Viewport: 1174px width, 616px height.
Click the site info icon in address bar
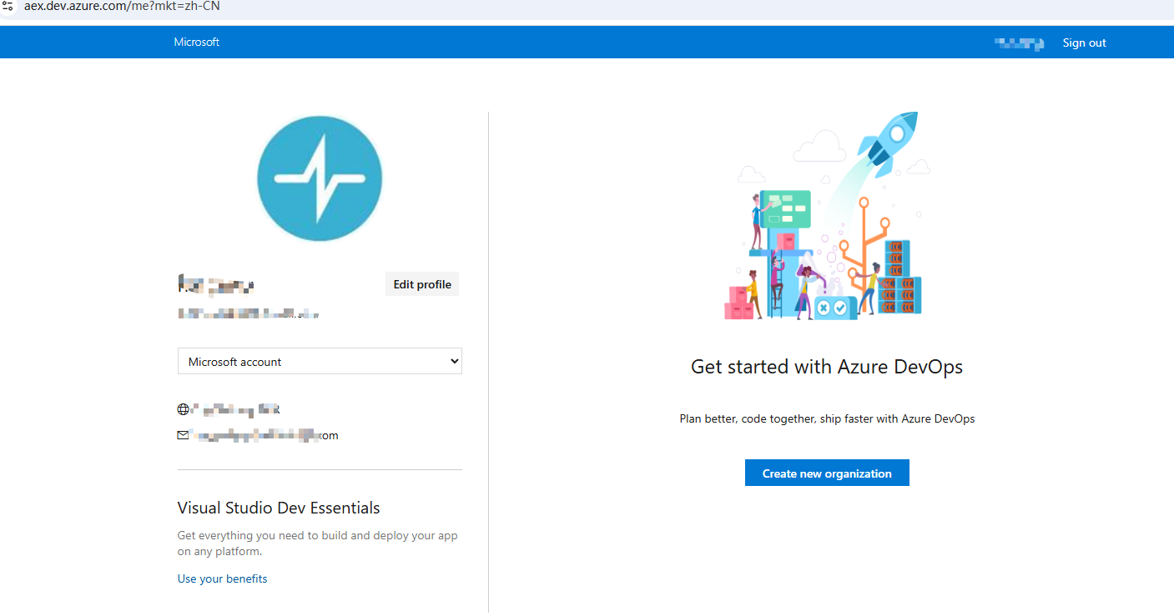click(x=8, y=6)
